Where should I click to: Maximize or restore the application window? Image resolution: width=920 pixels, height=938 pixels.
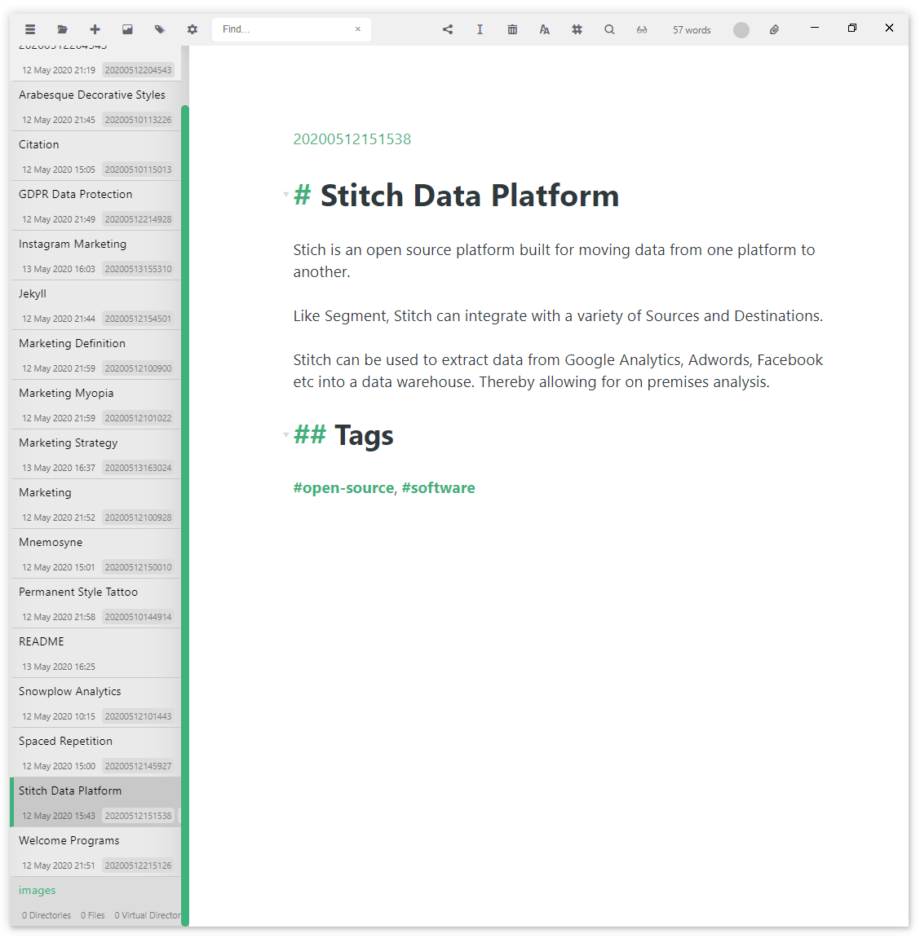852,29
